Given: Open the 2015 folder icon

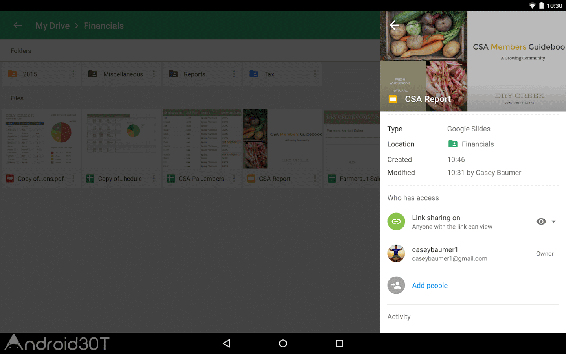Looking at the screenshot, I should [13, 74].
